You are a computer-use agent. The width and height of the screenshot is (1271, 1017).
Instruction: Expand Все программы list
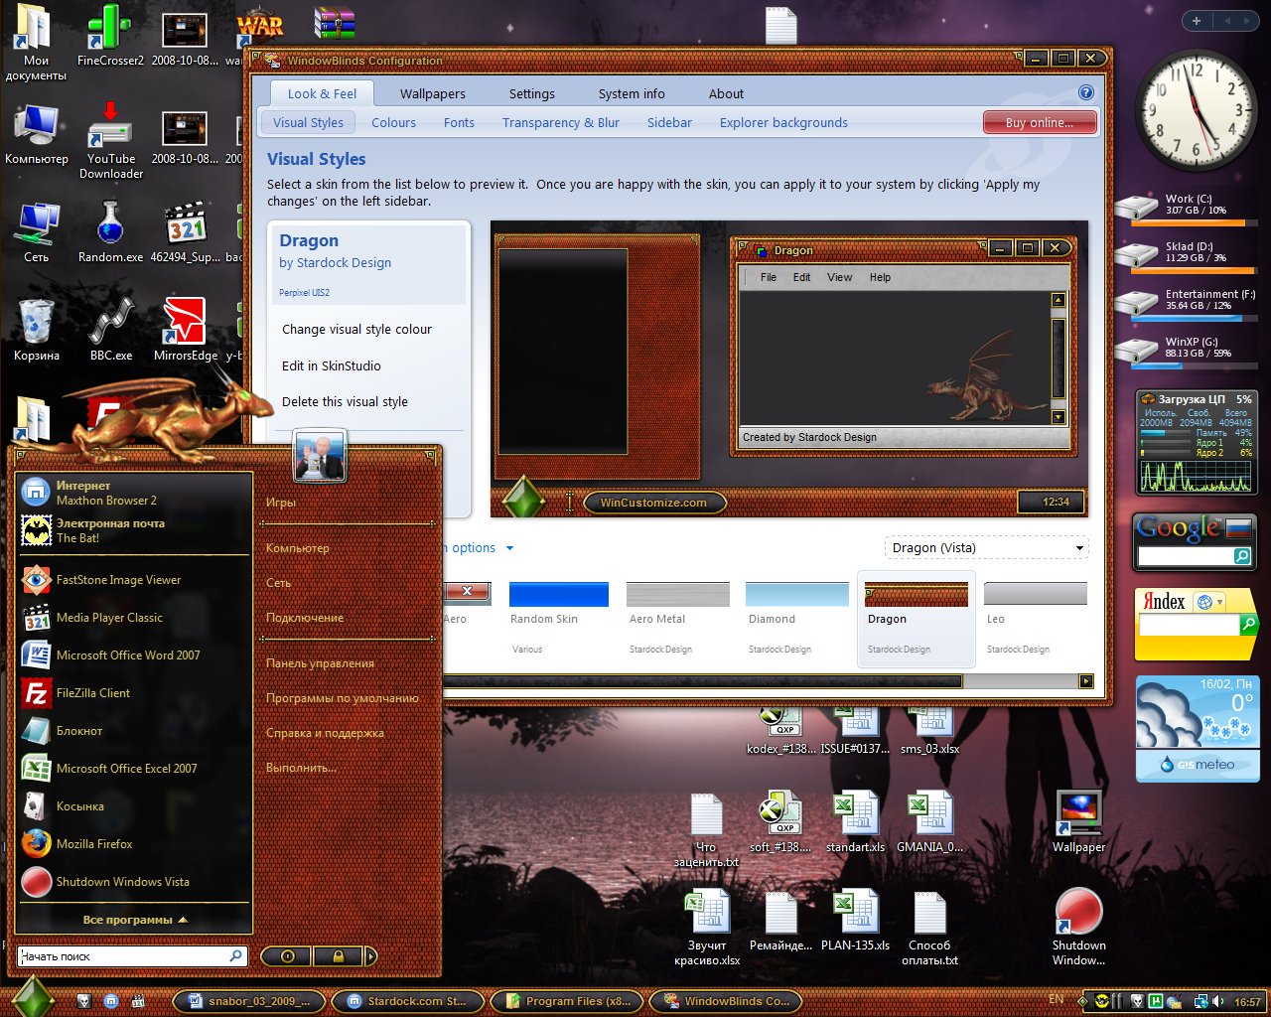tap(135, 920)
